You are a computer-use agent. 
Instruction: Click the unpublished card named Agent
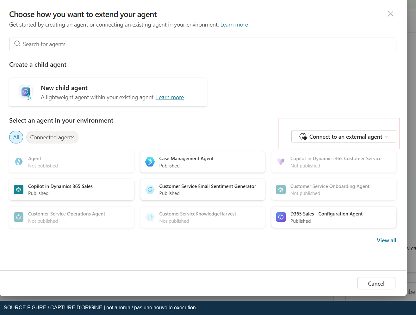(71, 162)
